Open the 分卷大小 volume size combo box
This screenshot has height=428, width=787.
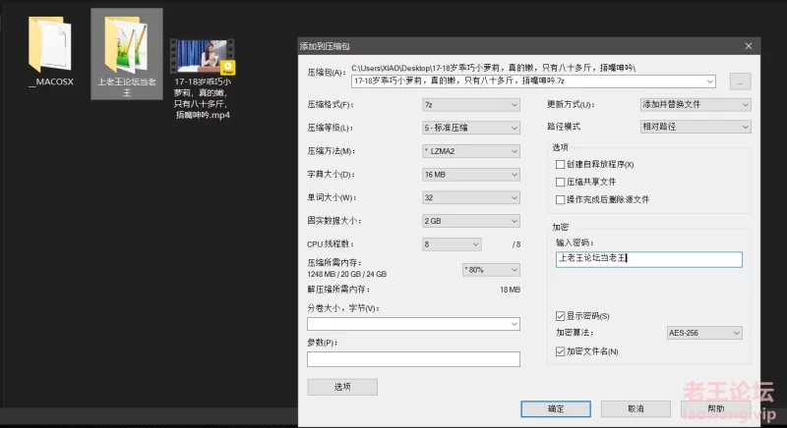point(413,324)
